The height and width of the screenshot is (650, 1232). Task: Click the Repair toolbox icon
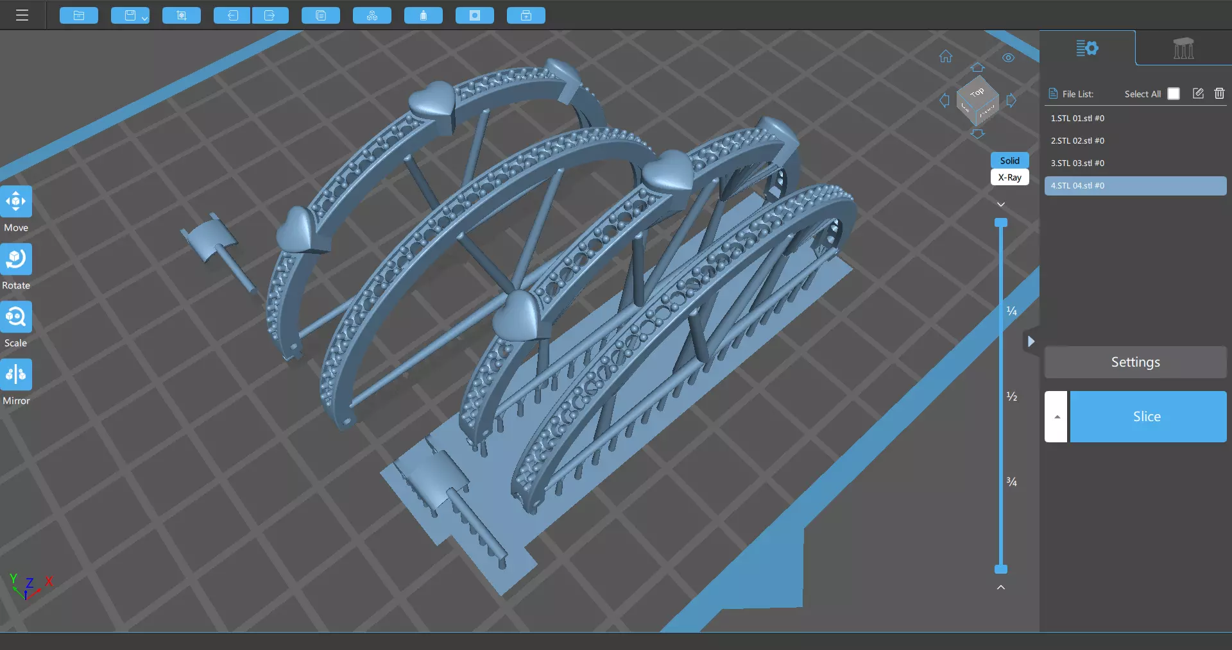(x=526, y=15)
